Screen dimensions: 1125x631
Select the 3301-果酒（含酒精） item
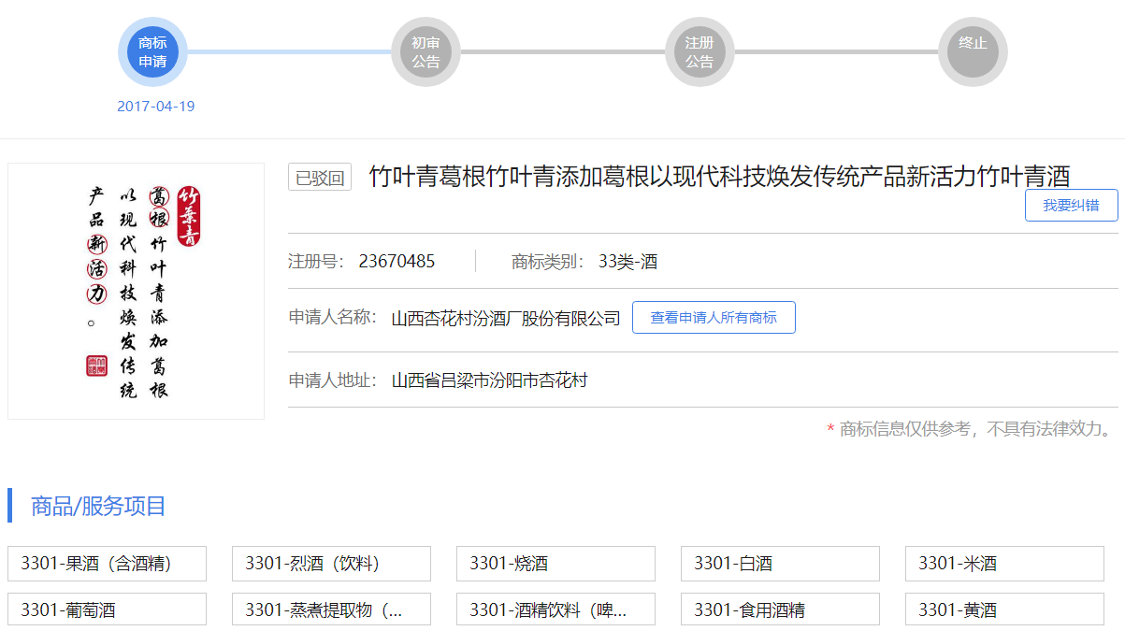107,564
